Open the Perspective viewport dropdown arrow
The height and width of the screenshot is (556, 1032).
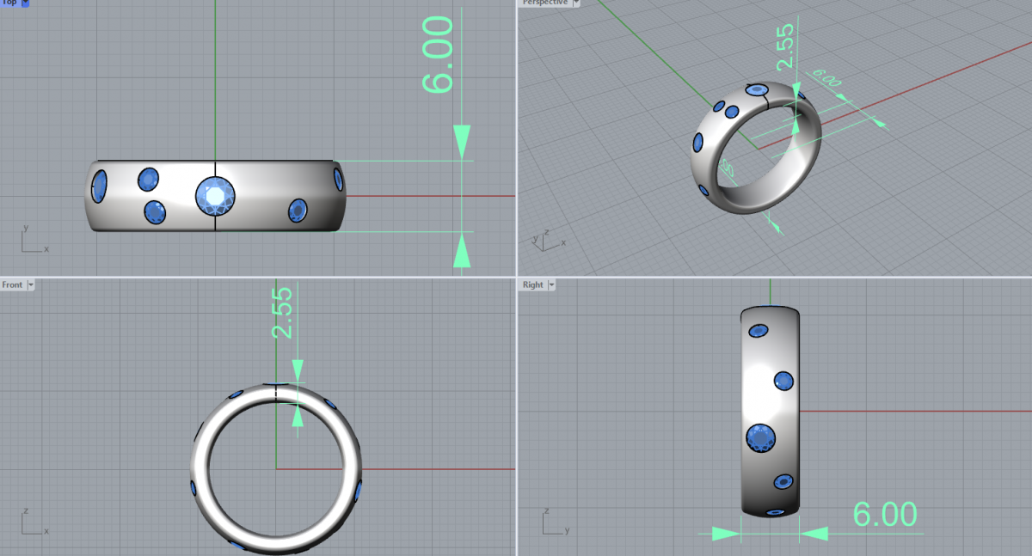point(576,3)
